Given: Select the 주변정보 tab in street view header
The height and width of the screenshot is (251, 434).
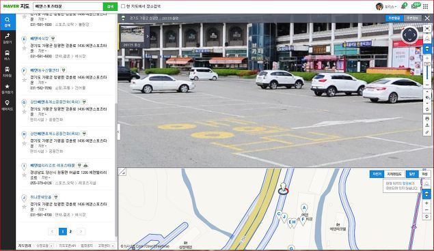Looking at the screenshot, I should coord(412,18).
